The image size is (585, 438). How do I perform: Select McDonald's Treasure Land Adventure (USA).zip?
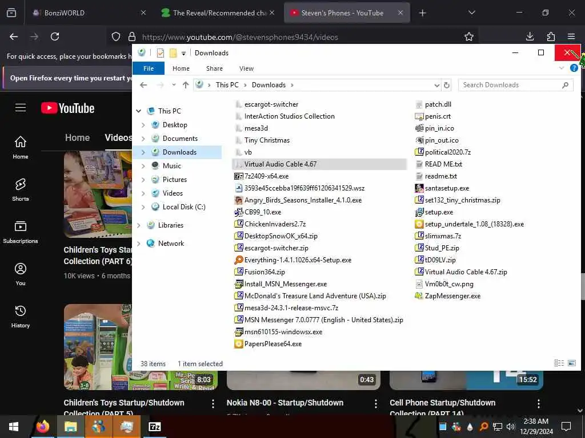pos(310,296)
